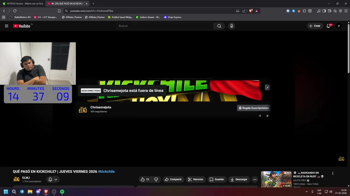Open the ELMJ channel name link
Viewport: 350px width, 196px height.
click(26, 178)
